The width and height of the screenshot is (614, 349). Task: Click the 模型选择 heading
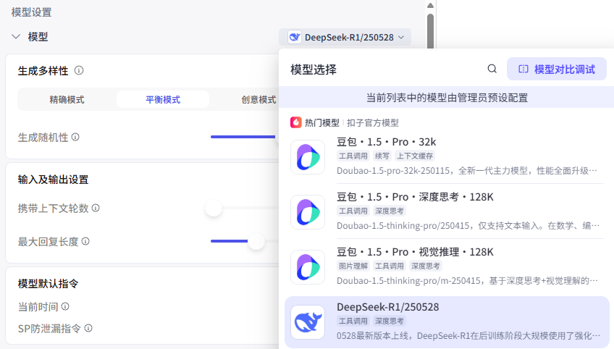tap(314, 70)
